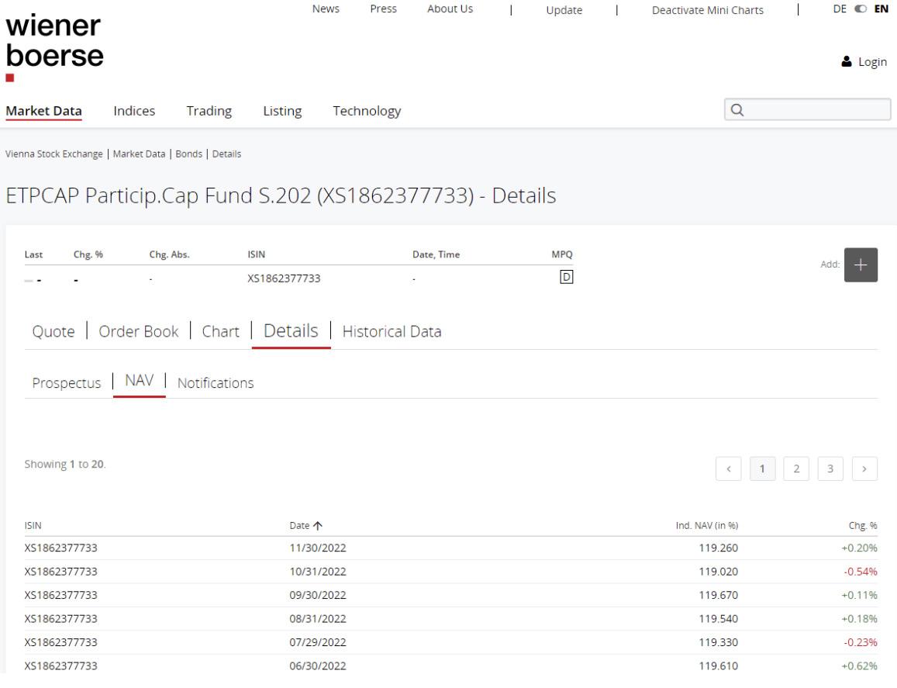Click change value +0.18%
Viewport: 897px width, 688px height.
point(859,619)
